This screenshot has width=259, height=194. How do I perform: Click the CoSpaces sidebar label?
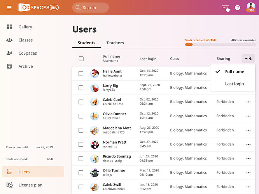[28, 53]
